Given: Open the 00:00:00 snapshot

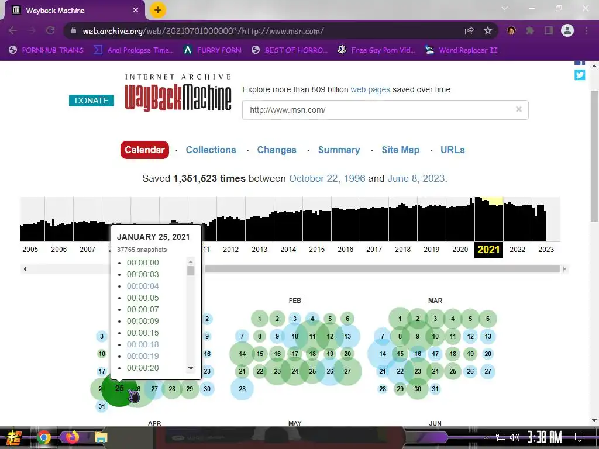Looking at the screenshot, I should pos(143,263).
